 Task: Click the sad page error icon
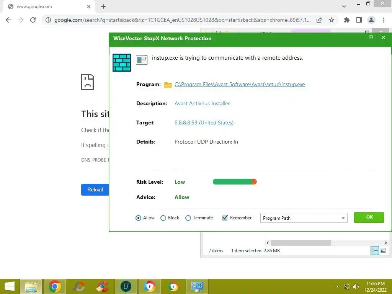click(x=88, y=82)
